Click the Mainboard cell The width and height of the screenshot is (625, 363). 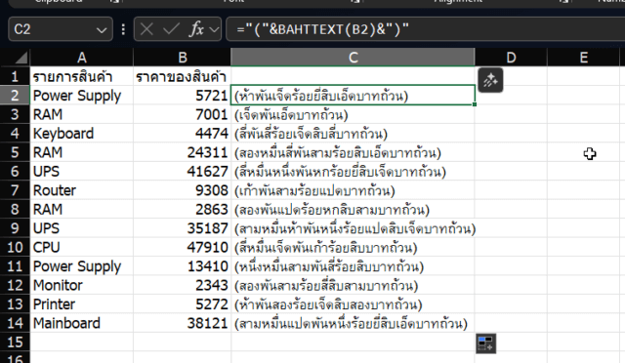pyautogui.click(x=82, y=323)
